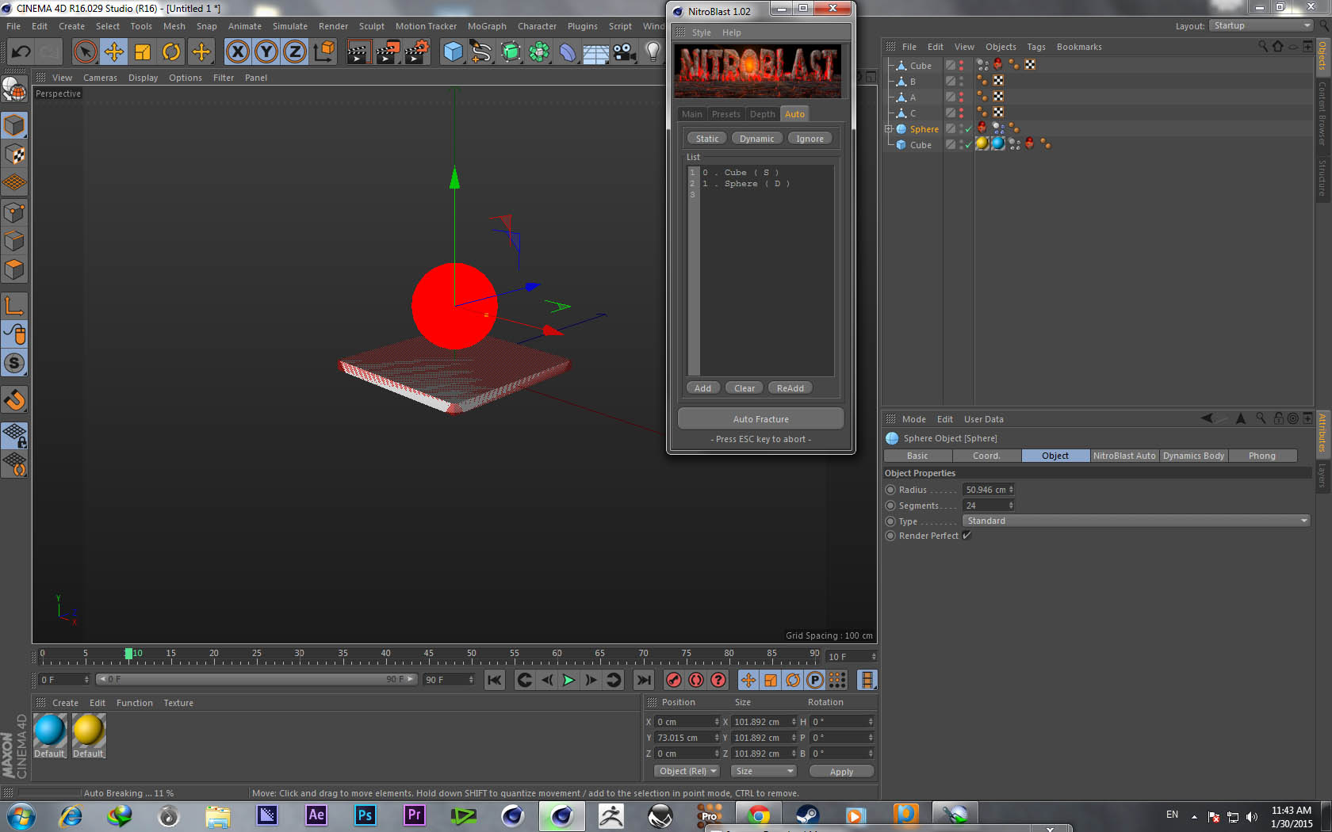Adjust Radius value stepper arrows
Viewport: 1332px width, 832px height.
[x=1011, y=490]
